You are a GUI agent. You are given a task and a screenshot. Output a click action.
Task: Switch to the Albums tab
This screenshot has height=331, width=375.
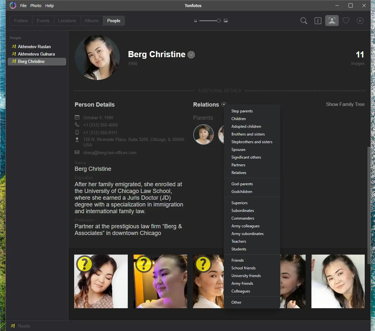[x=92, y=21]
